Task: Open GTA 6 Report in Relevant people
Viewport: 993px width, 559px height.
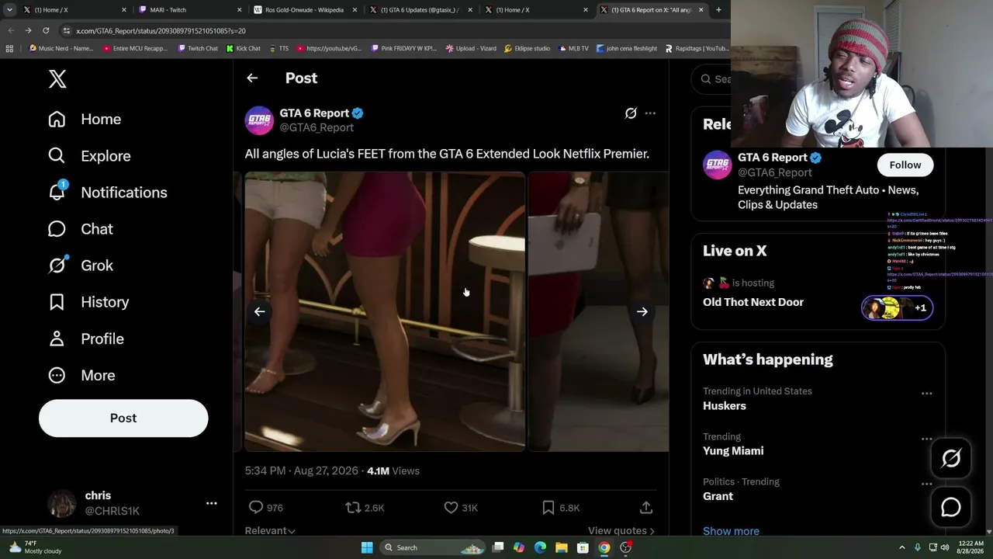Action: click(773, 158)
